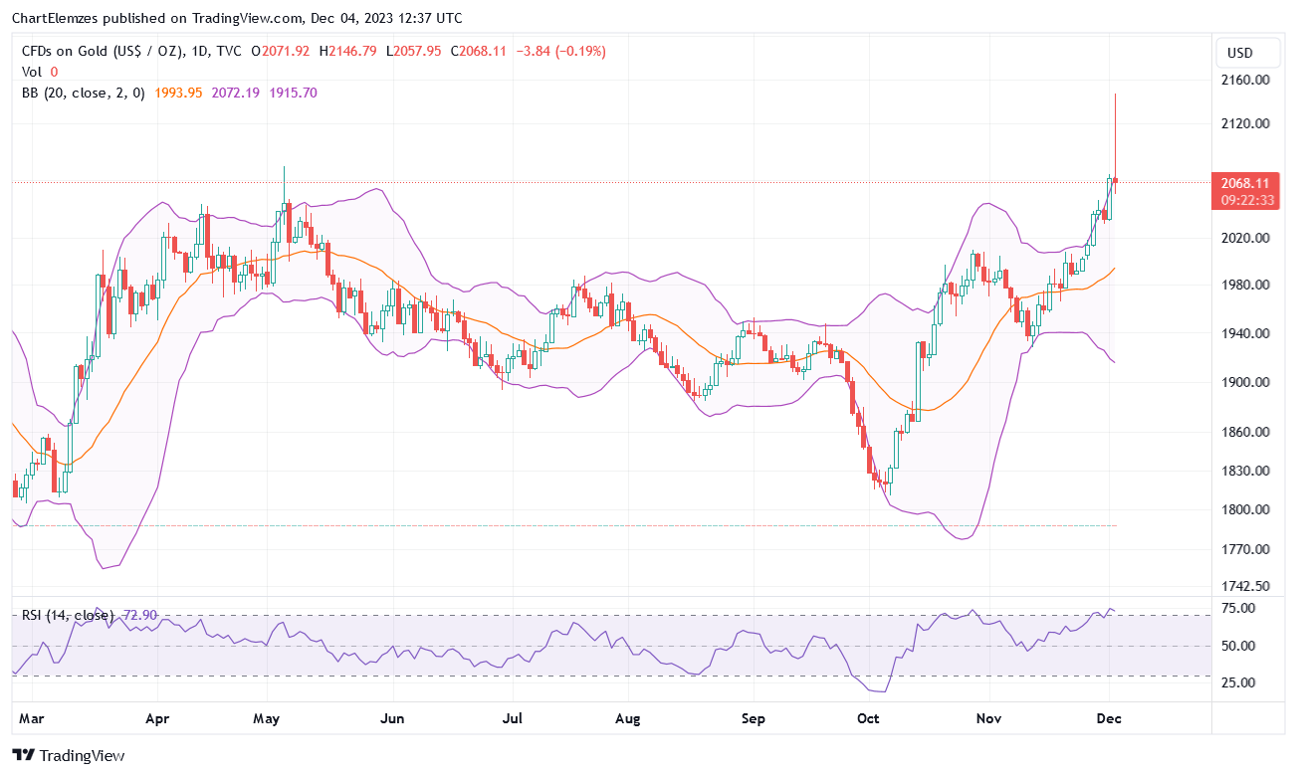
Task: Click the 1800.00 price axis label
Action: click(x=1248, y=510)
